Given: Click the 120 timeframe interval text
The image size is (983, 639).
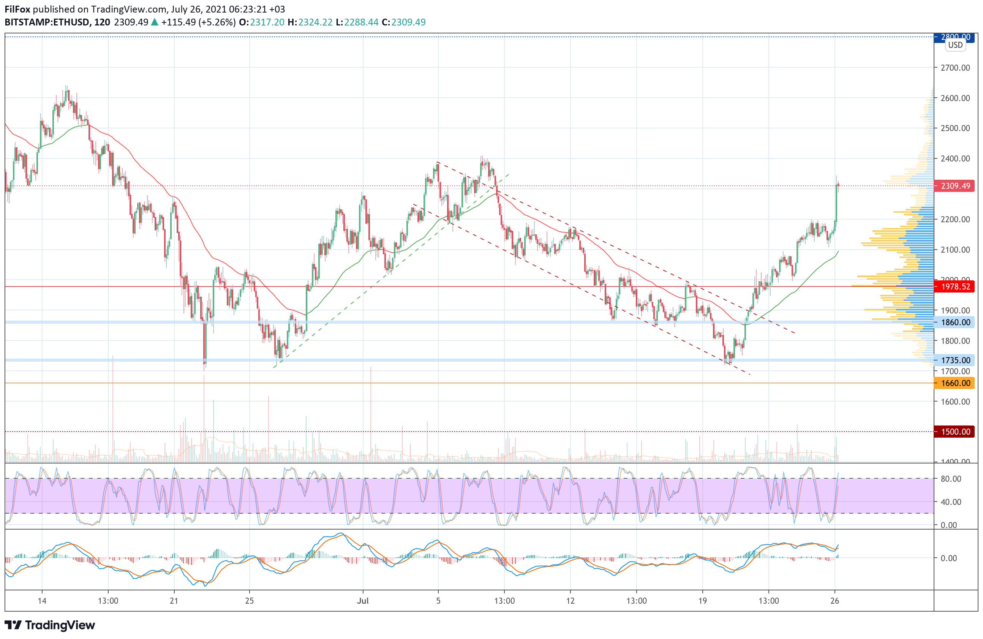Looking at the screenshot, I should click(x=102, y=22).
